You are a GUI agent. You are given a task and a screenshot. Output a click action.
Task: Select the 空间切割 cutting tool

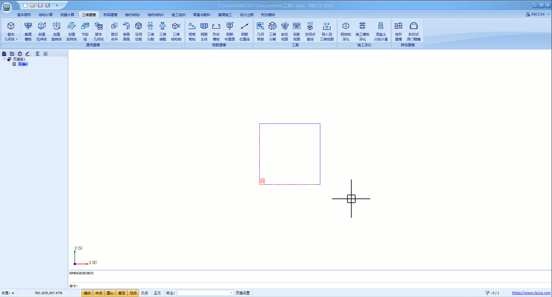(x=139, y=31)
